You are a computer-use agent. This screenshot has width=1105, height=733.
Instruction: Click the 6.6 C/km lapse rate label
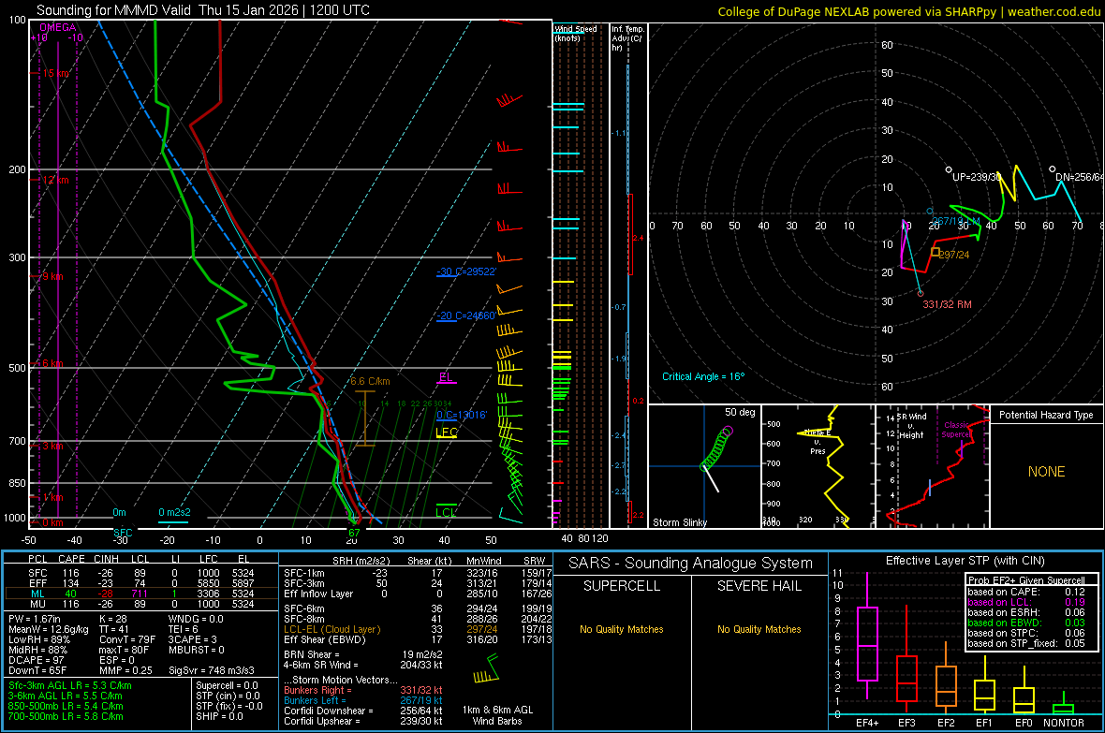pyautogui.click(x=370, y=381)
